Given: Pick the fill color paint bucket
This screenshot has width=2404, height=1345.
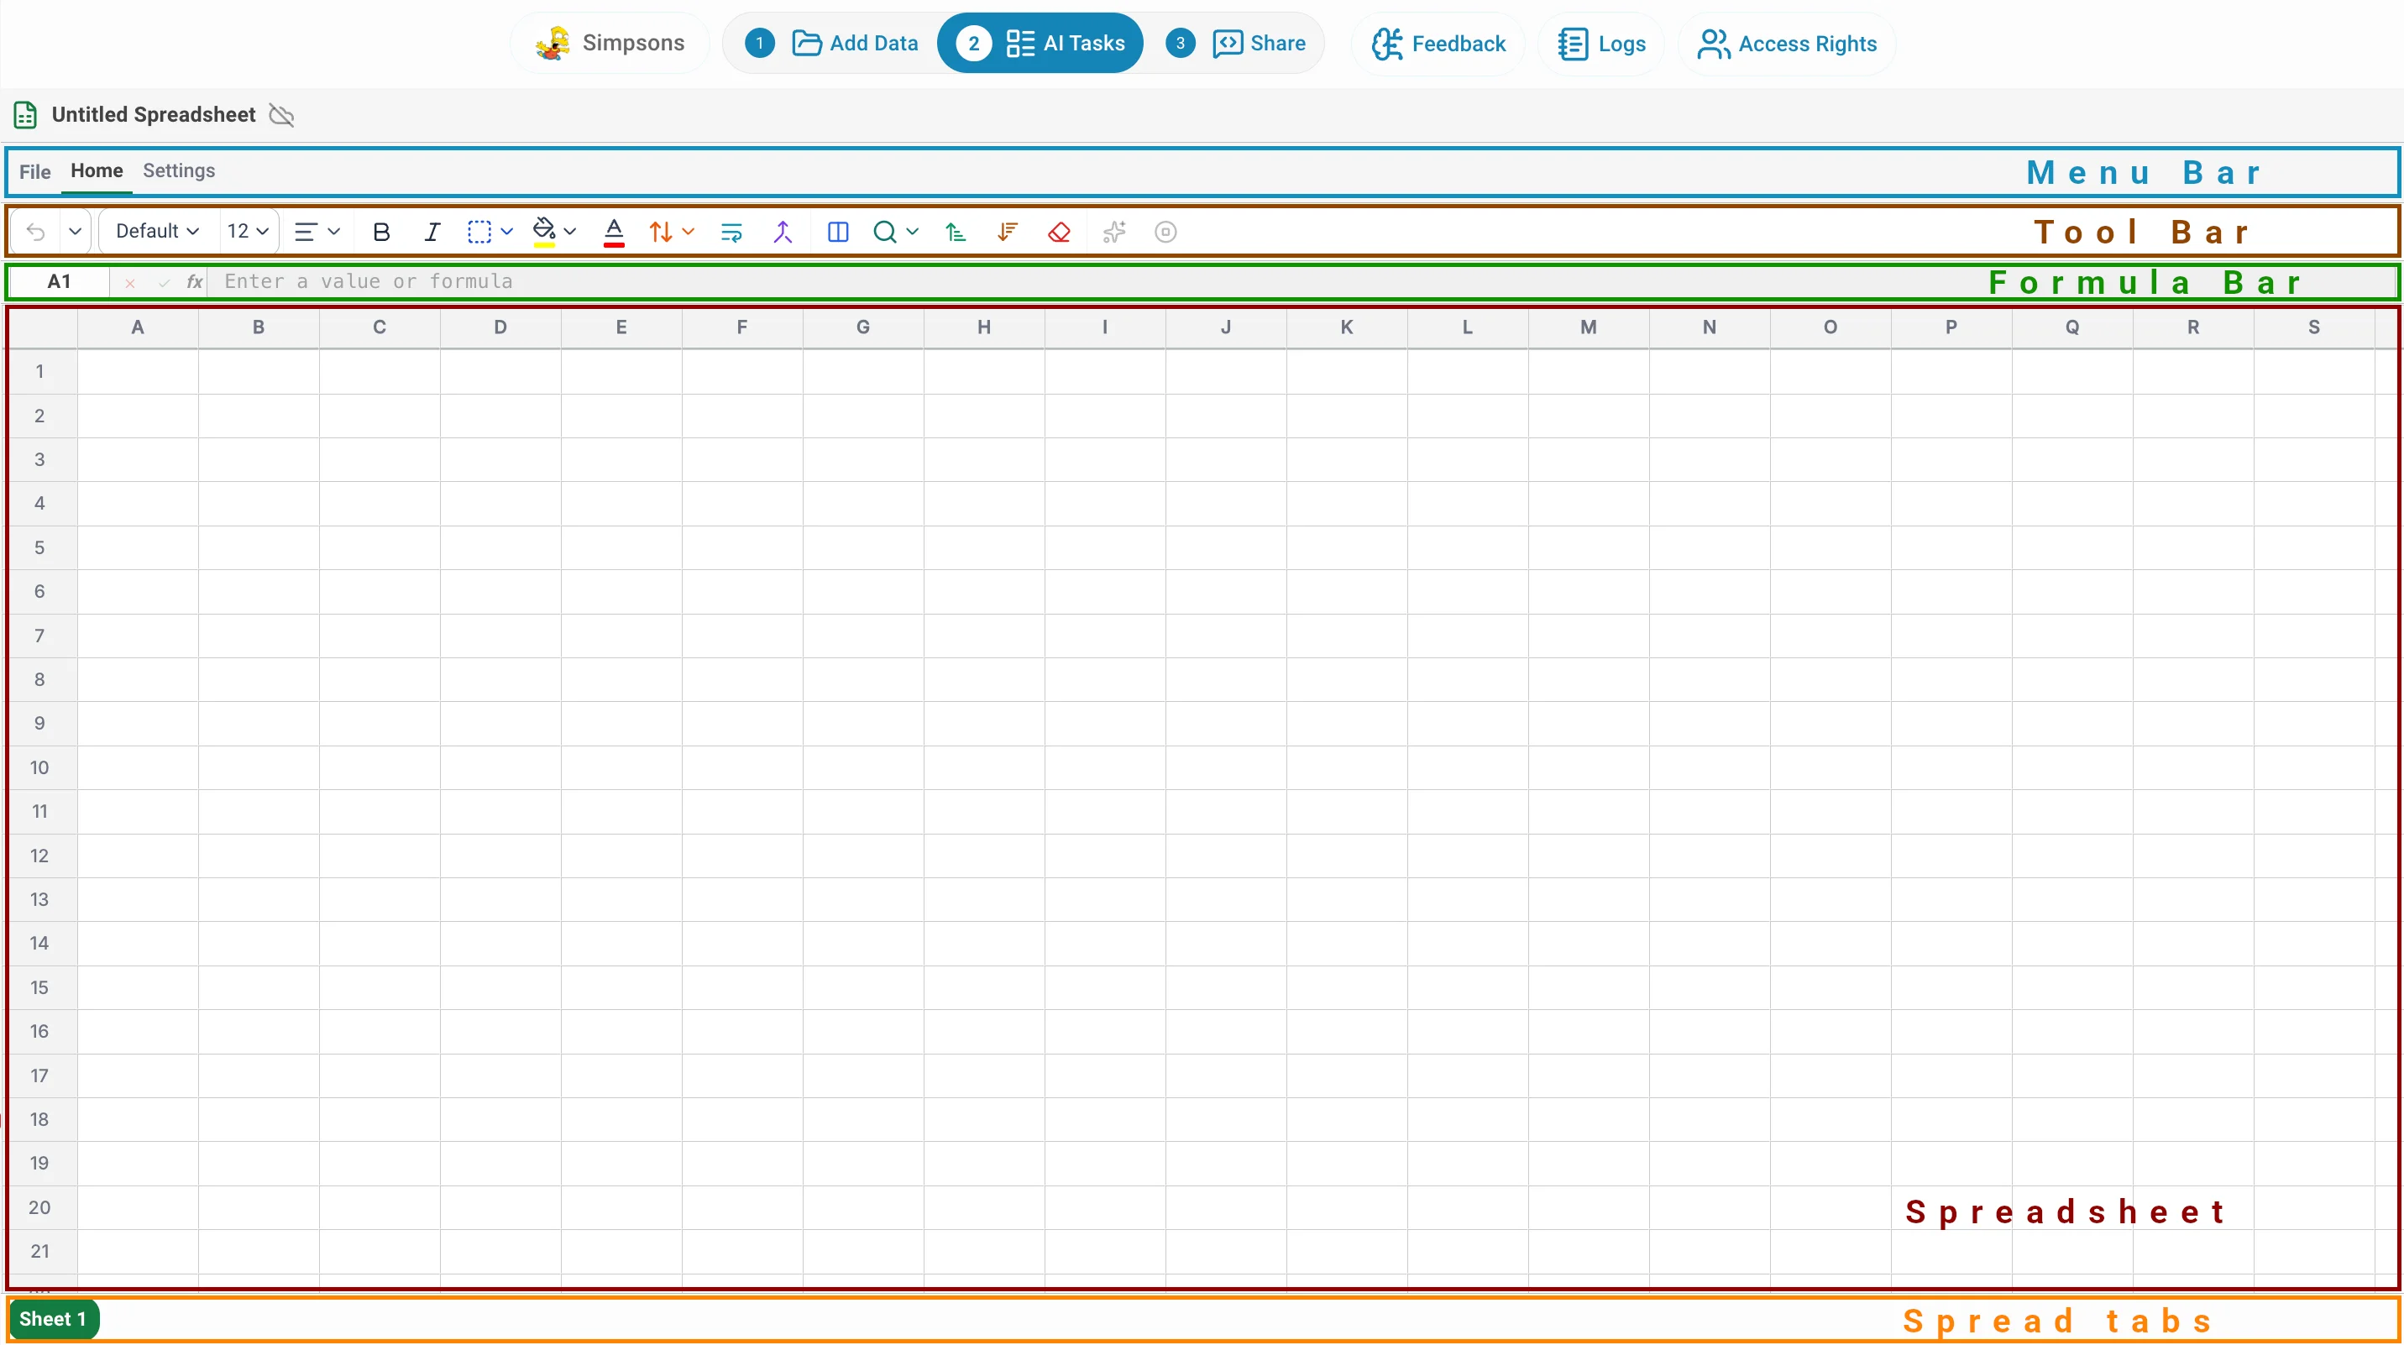Looking at the screenshot, I should 544,232.
